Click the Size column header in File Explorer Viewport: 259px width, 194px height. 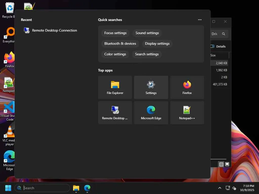pyautogui.click(x=219, y=55)
